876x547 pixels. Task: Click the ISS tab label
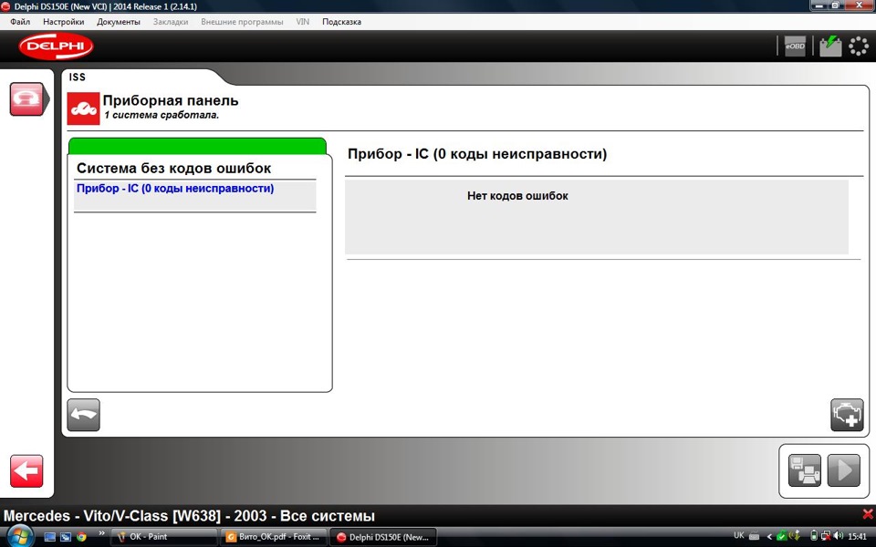(77, 77)
